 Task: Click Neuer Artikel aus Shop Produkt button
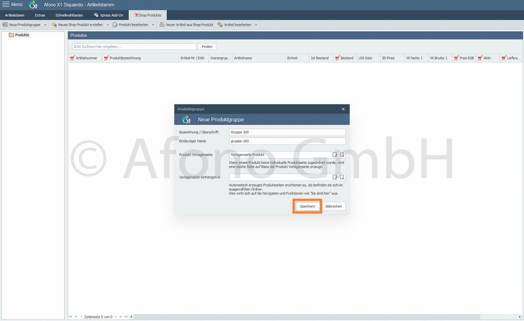point(186,25)
